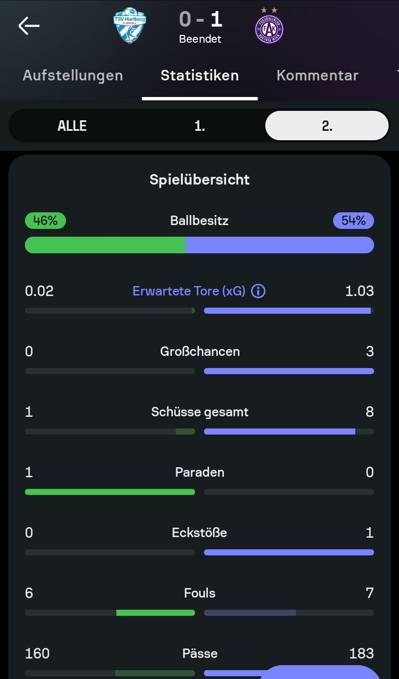Open the Kommentar tab

pyautogui.click(x=318, y=75)
